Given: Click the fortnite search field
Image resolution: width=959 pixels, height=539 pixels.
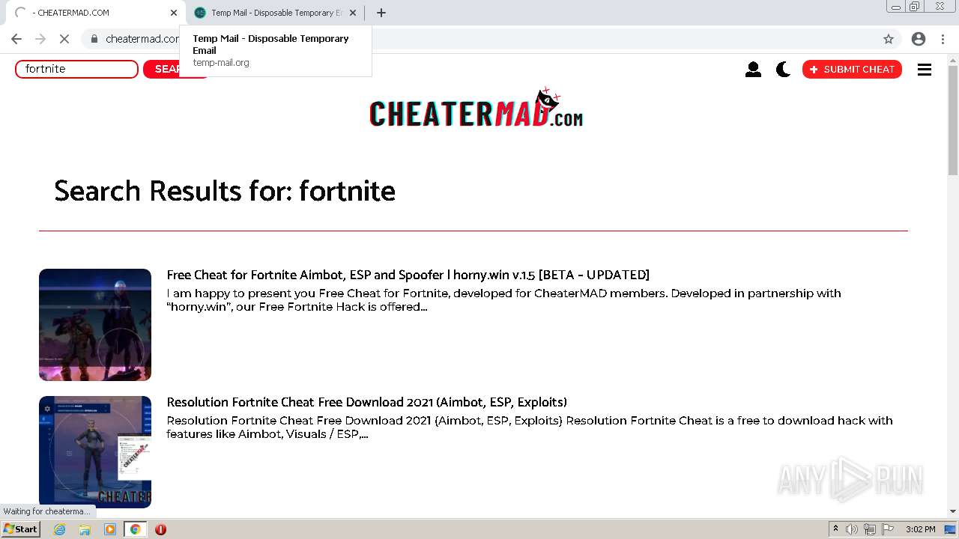Looking at the screenshot, I should [76, 69].
